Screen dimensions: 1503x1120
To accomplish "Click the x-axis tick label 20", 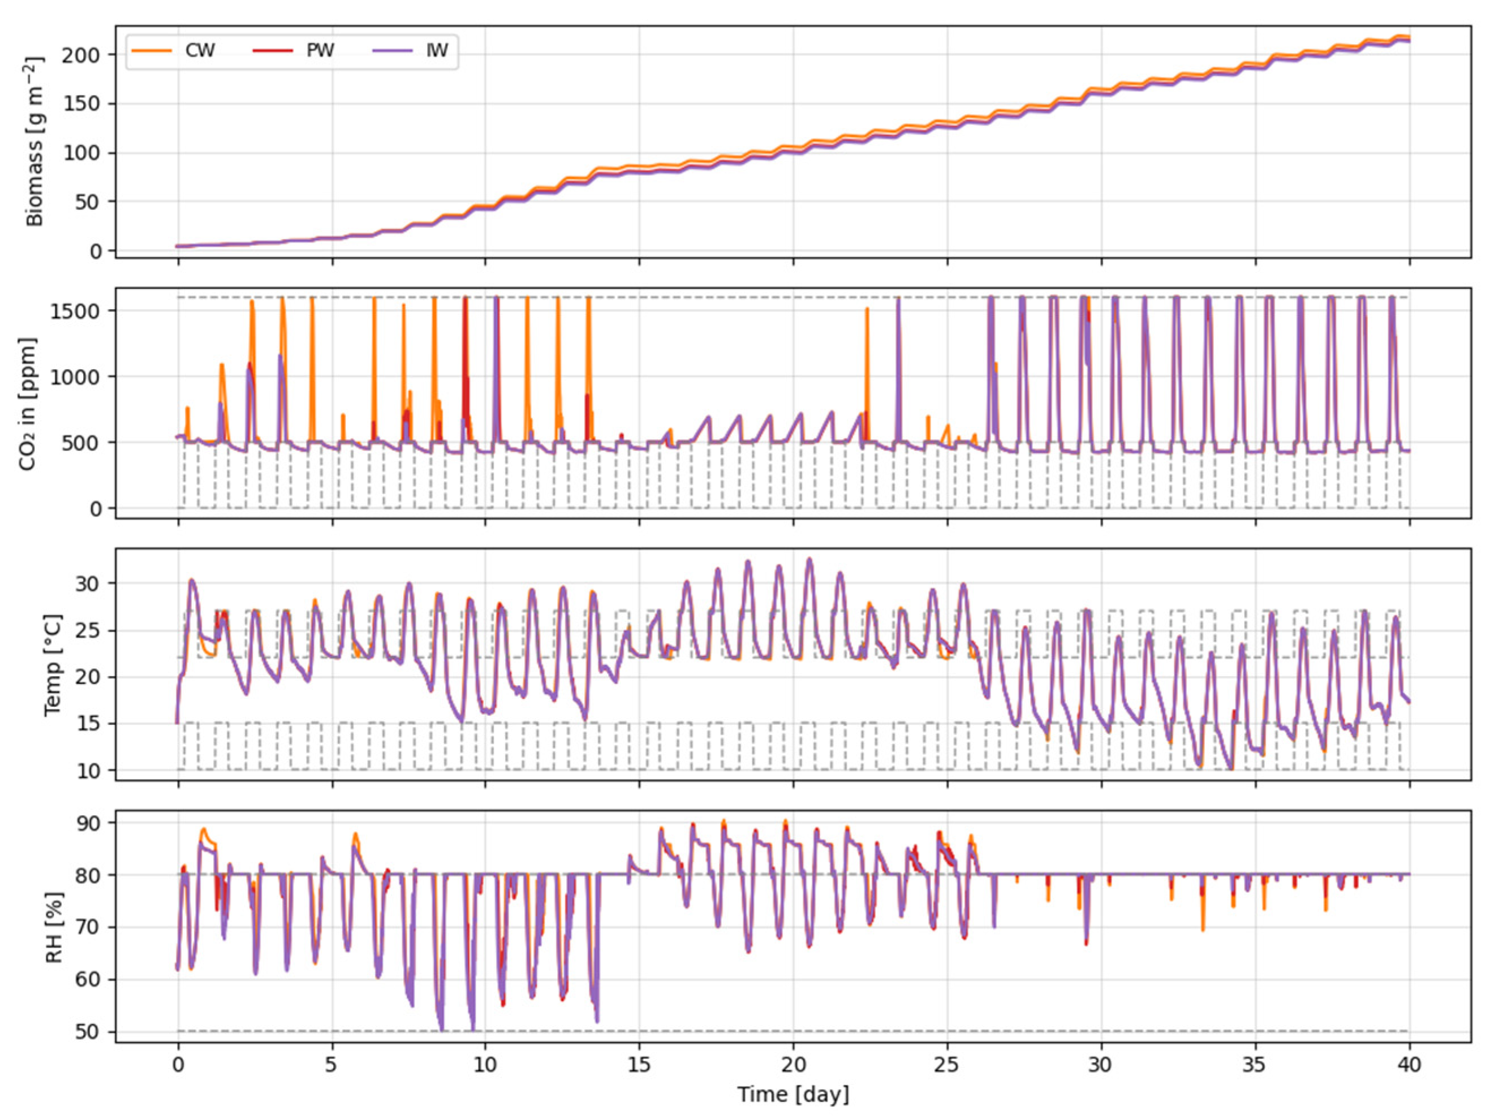I will click(793, 1065).
